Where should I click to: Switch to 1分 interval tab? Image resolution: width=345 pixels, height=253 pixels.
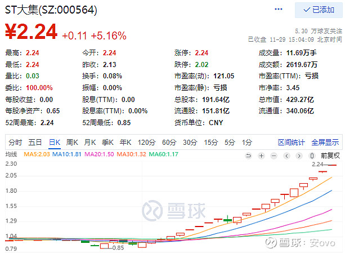point(247,143)
